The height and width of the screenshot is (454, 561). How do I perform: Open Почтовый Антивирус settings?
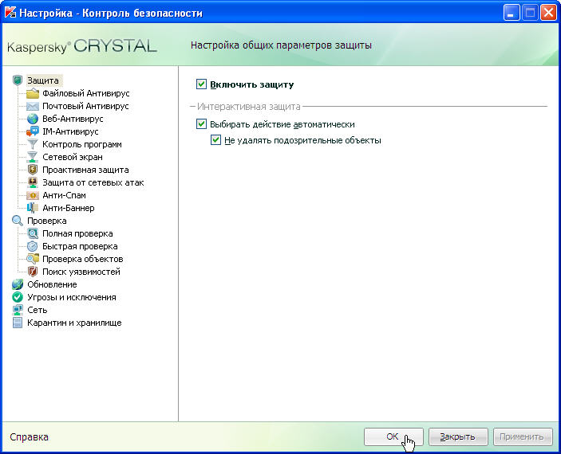(85, 106)
